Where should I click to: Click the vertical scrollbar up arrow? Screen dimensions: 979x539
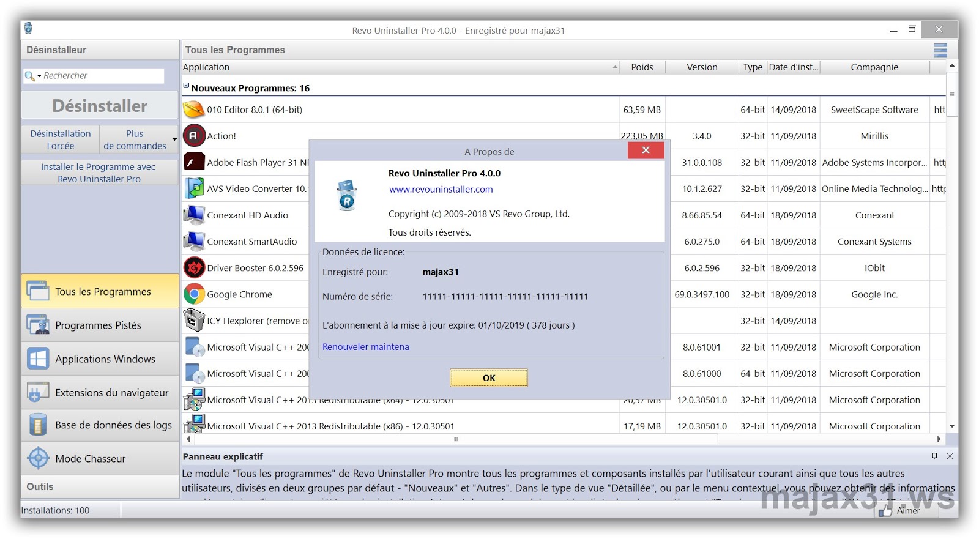pyautogui.click(x=952, y=65)
